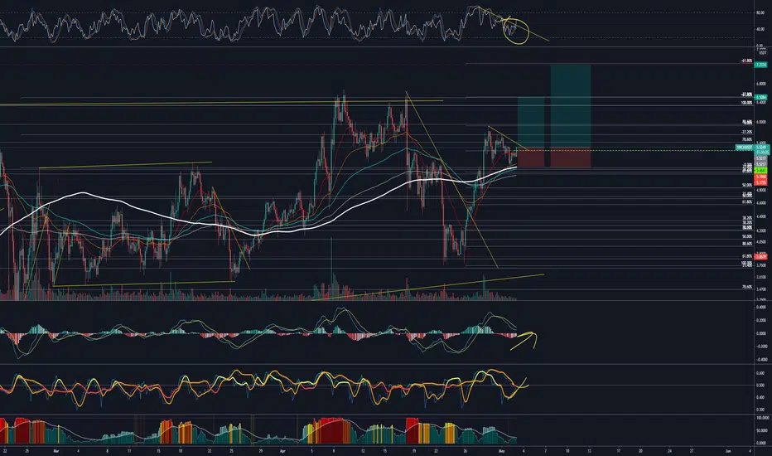The height and width of the screenshot is (456, 772).
Task: Click the USDT currency label atop the price axis
Action: coord(761,52)
